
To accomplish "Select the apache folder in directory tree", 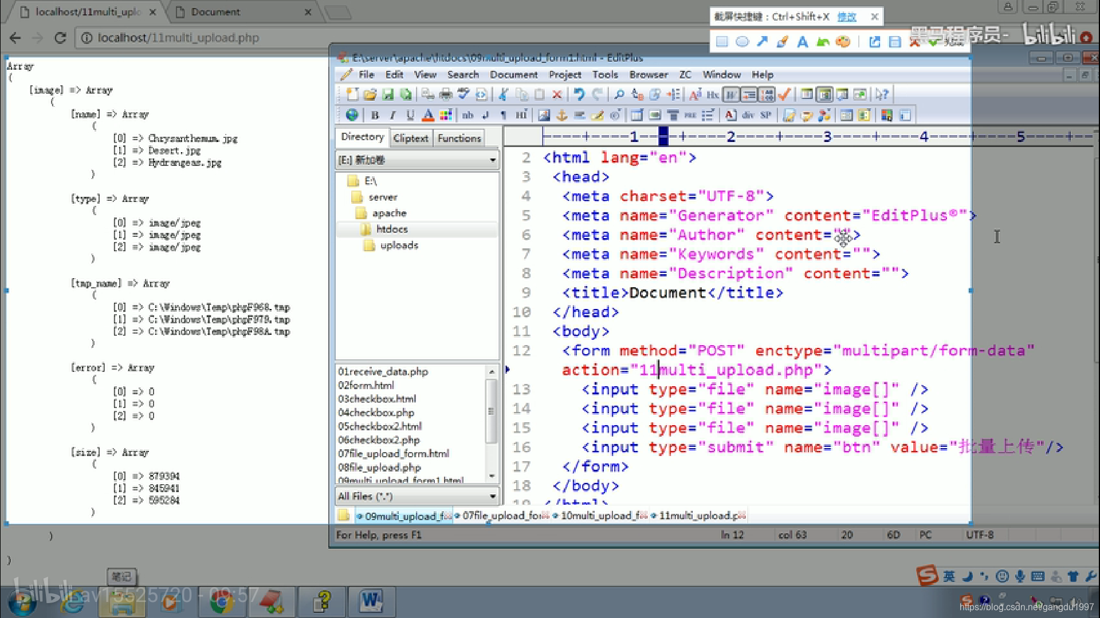I will click(389, 213).
